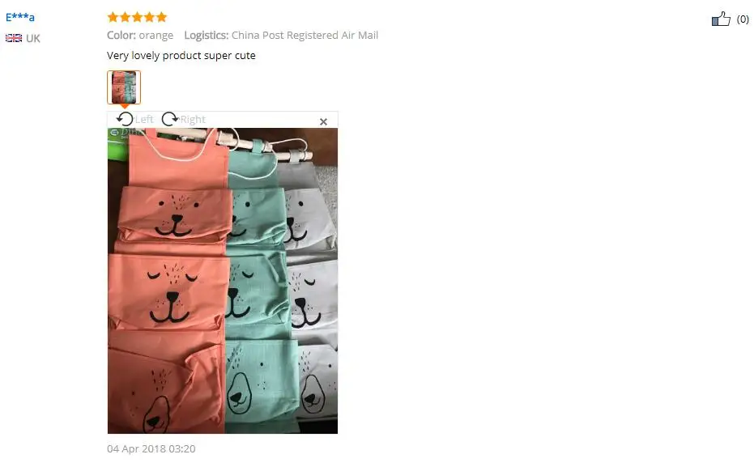Select the review photo thumbnail
Viewport: 754px width, 467px height.
click(x=124, y=87)
